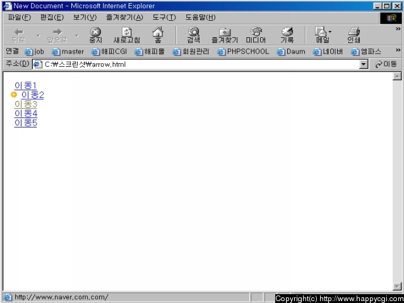Open the Daum links bar shortcut
Image resolution: width=404 pixels, height=303 pixels.
click(291, 52)
